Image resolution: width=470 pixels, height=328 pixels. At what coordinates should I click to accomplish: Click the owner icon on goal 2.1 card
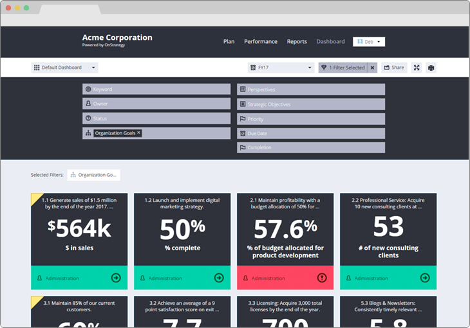[245, 278]
